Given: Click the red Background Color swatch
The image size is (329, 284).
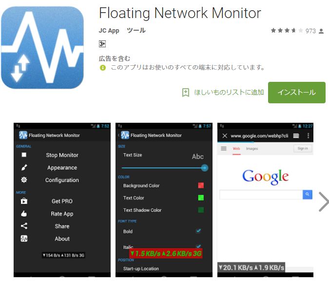Looking at the screenshot, I should click(201, 186).
